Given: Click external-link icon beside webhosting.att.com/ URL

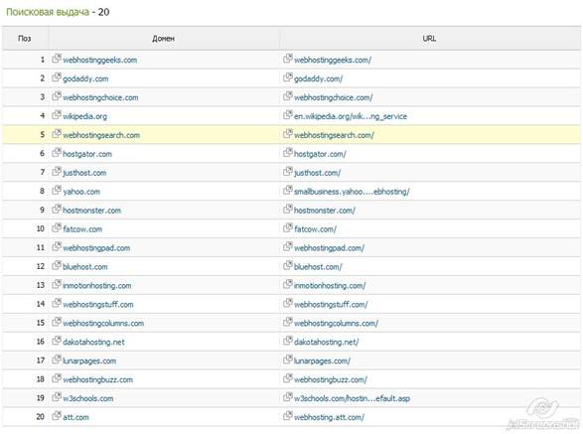Looking at the screenshot, I should 287,416.
